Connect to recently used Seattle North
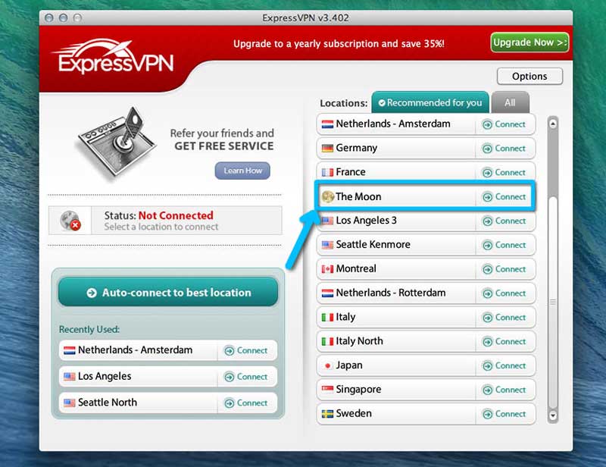Image resolution: width=606 pixels, height=467 pixels. click(x=248, y=403)
